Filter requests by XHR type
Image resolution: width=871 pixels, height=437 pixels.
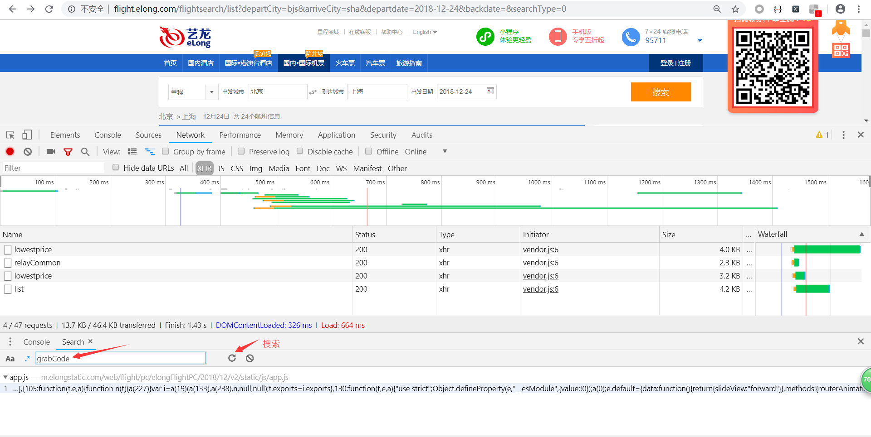[x=204, y=168]
